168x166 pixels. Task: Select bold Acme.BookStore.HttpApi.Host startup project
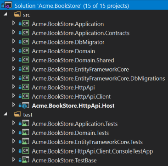[x=73, y=105]
